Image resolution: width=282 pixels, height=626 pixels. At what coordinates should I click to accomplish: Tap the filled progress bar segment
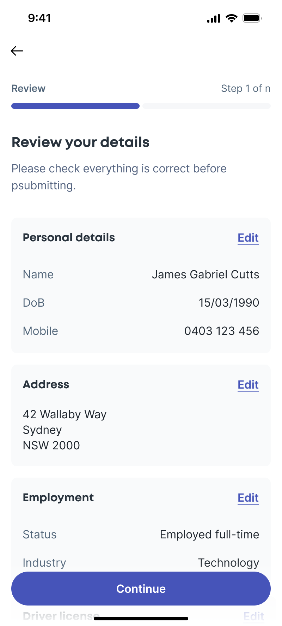(x=75, y=106)
